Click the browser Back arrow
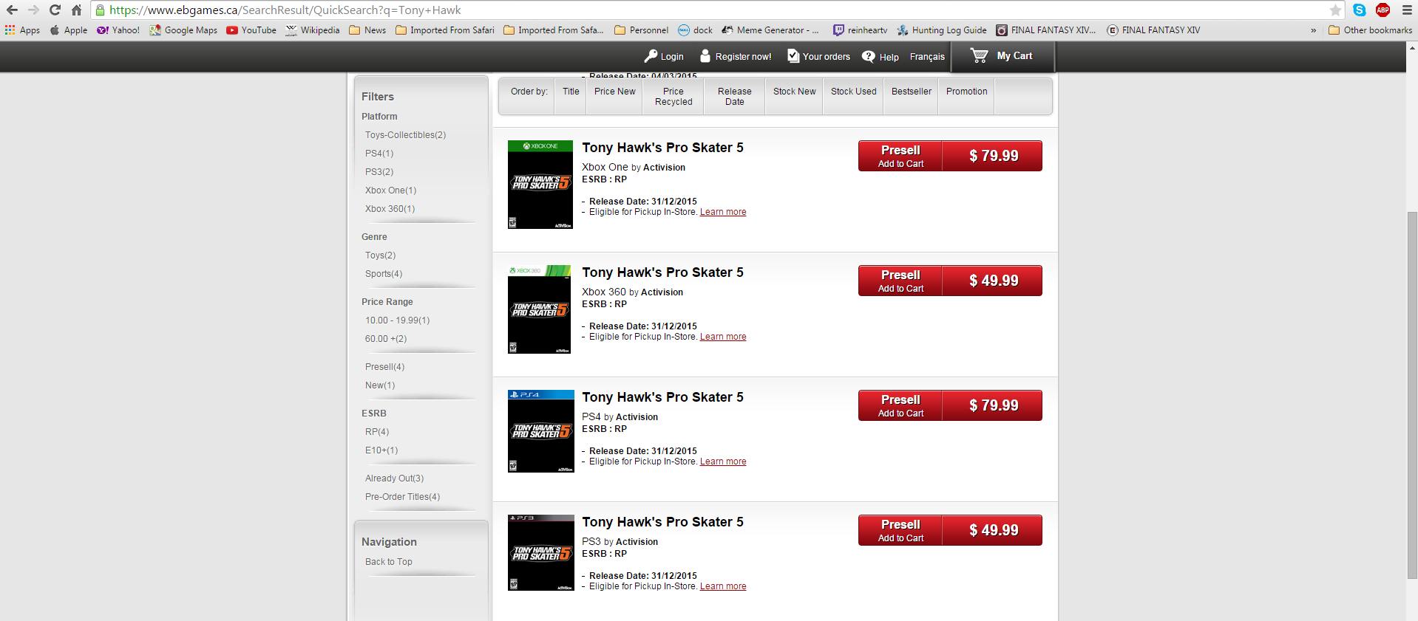Image resolution: width=1418 pixels, height=621 pixels. tap(12, 10)
